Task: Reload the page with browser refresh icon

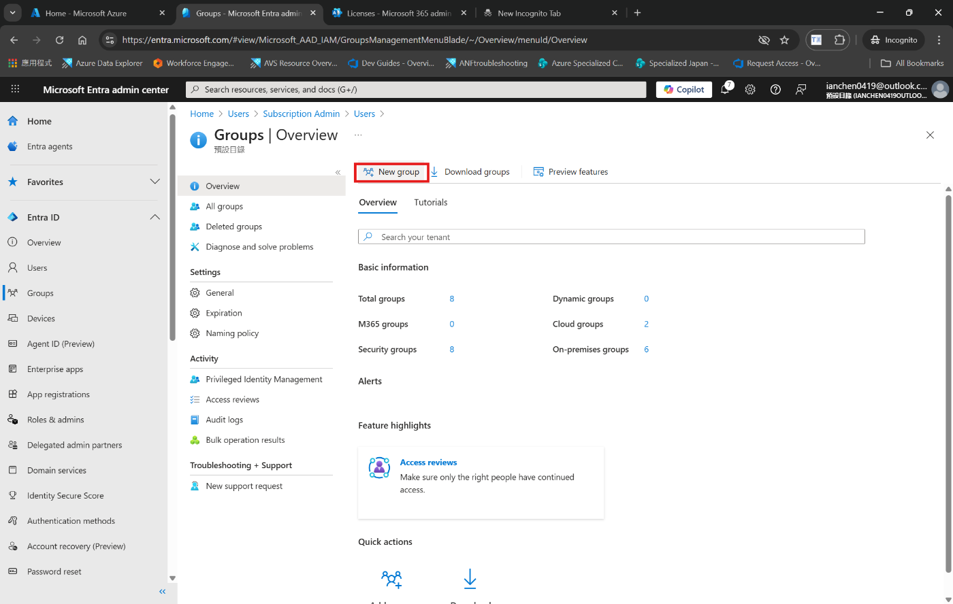Action: tap(59, 40)
